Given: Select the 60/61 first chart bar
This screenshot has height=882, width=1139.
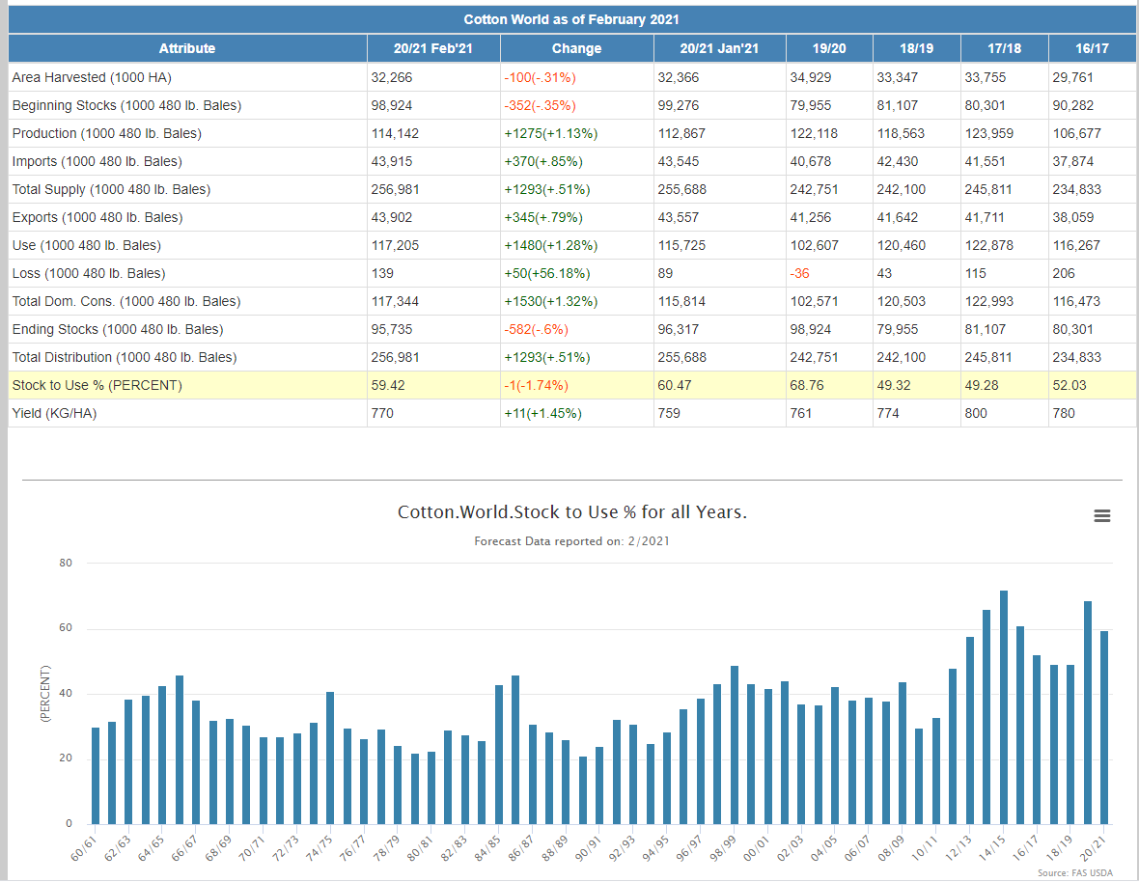Looking at the screenshot, I should [96, 776].
